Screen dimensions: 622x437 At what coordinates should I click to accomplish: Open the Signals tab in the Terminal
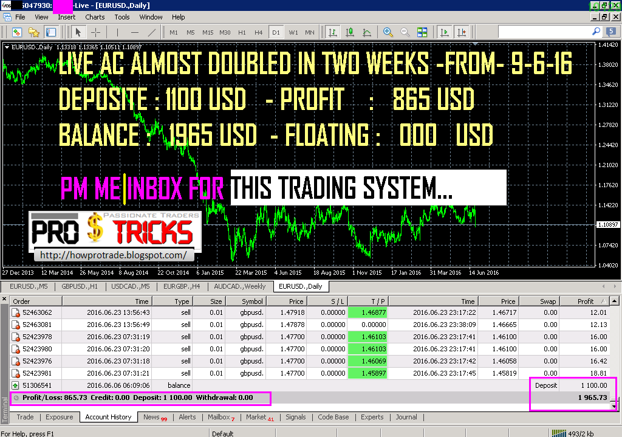[x=296, y=417]
